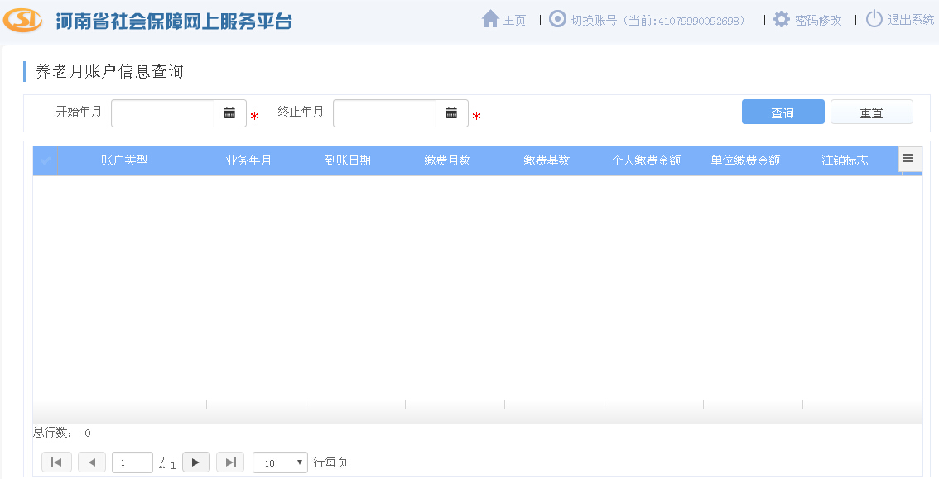Jump to the last page
This screenshot has width=939, height=479.
pyautogui.click(x=230, y=462)
